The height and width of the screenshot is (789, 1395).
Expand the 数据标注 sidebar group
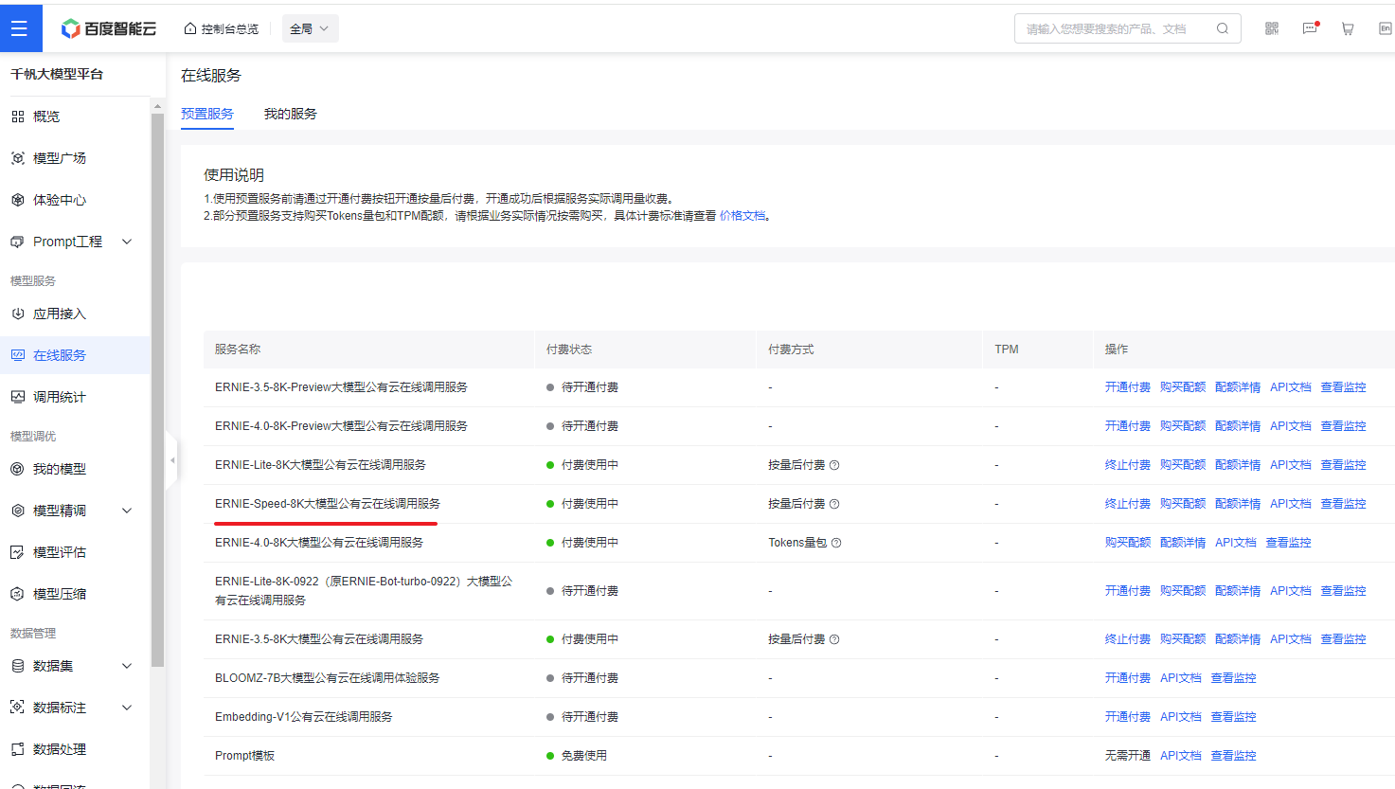127,708
